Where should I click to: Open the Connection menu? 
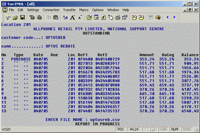(x=51, y=10)
